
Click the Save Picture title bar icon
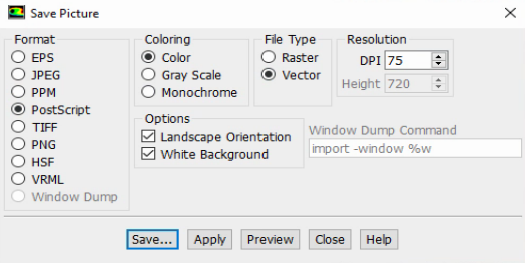[x=17, y=12]
